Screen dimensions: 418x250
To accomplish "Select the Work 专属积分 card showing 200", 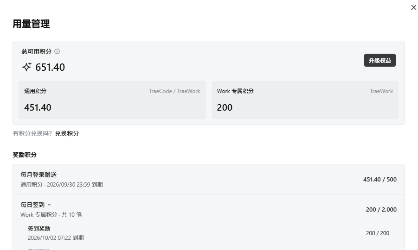I will [305, 100].
